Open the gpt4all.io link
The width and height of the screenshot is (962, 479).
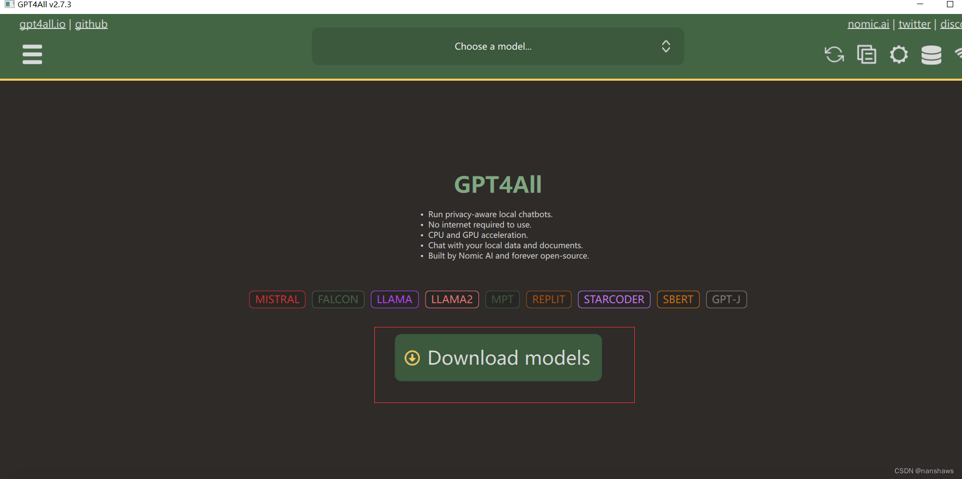click(42, 24)
